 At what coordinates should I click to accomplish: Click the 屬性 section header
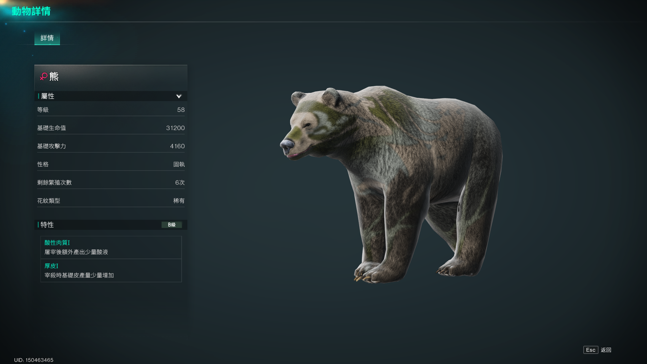[111, 96]
